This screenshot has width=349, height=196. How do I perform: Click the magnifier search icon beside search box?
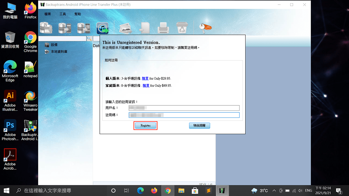(x=89, y=39)
